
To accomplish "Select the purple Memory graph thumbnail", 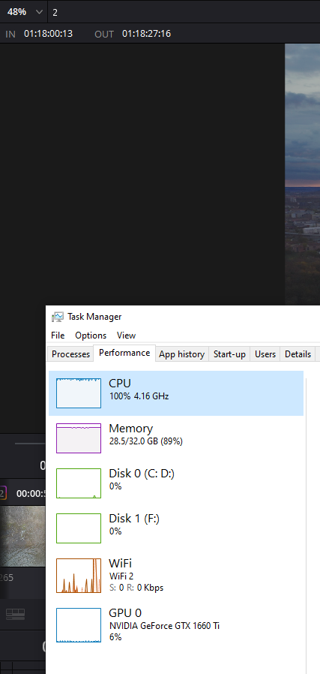I will tap(79, 438).
